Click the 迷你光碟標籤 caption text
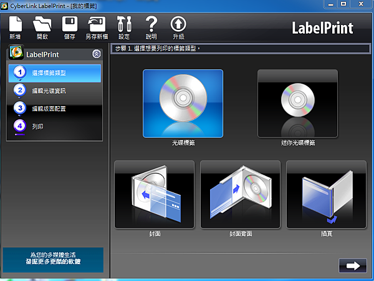Image resolution: width=374 pixels, height=281 pixels. 298,143
